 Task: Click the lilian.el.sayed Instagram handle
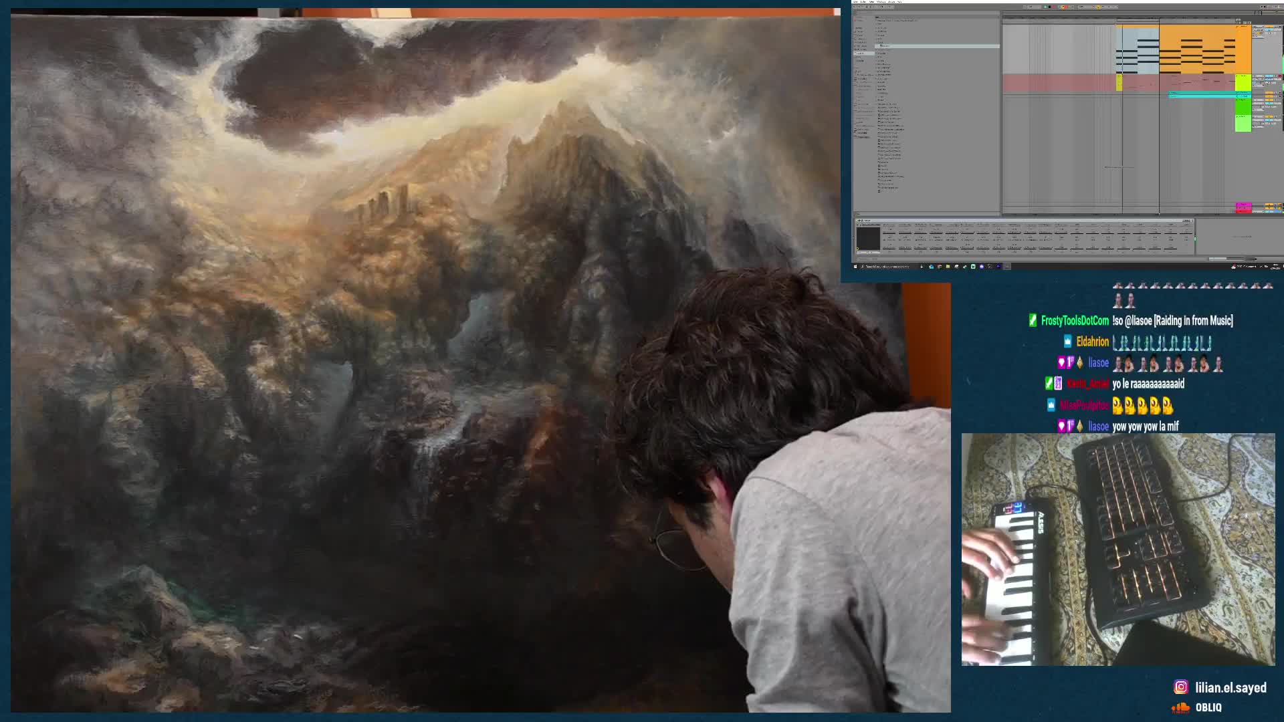[1230, 688]
